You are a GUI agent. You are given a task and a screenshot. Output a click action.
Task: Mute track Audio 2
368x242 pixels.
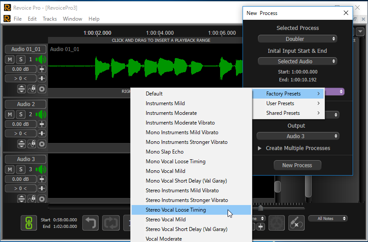(10, 114)
